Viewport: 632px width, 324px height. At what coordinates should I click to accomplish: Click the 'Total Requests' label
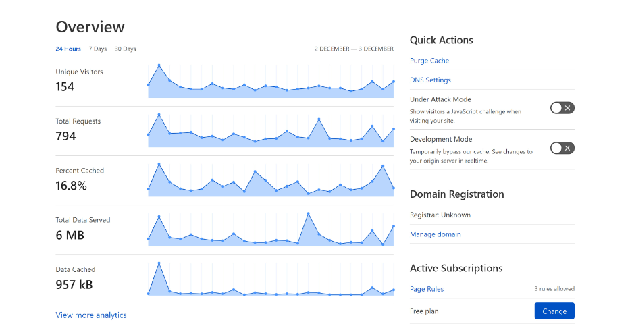click(x=78, y=122)
